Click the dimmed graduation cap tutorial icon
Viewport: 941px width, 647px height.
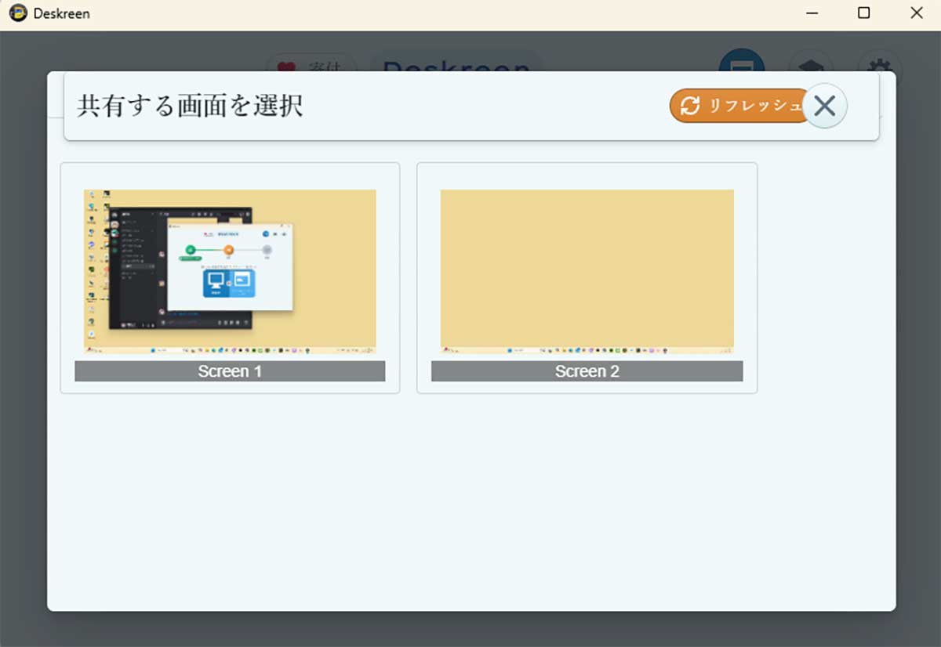(811, 63)
